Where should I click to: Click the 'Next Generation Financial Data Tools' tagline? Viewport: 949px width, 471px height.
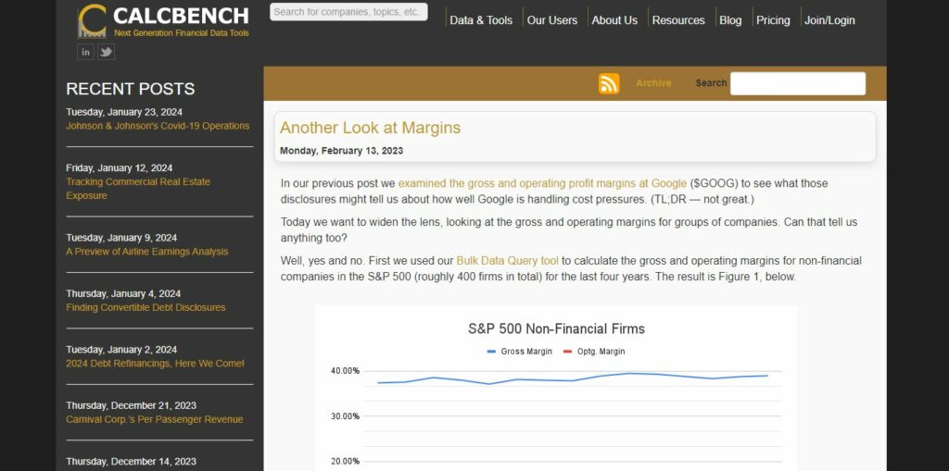click(181, 32)
